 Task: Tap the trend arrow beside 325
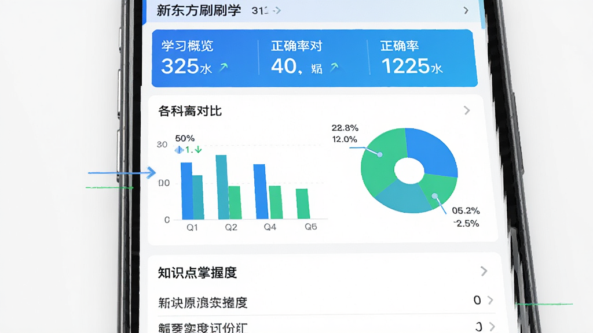click(x=224, y=67)
